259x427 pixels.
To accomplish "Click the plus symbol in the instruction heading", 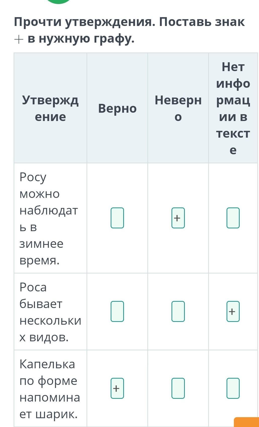I will pyautogui.click(x=19, y=39).
